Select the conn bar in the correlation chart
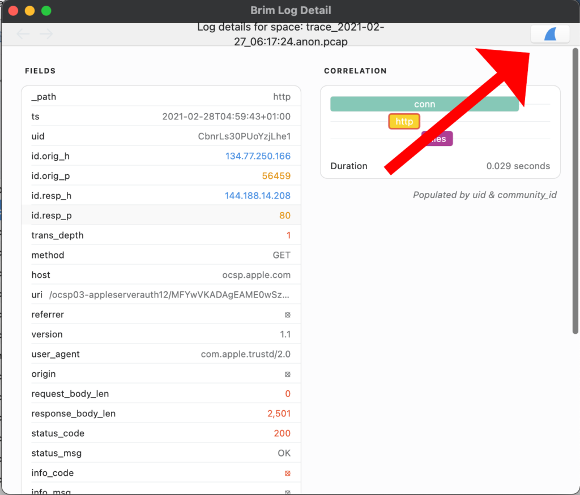 coord(424,104)
